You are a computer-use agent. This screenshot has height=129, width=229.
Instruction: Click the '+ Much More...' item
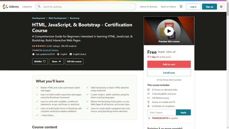pyautogui.click(x=48, y=115)
